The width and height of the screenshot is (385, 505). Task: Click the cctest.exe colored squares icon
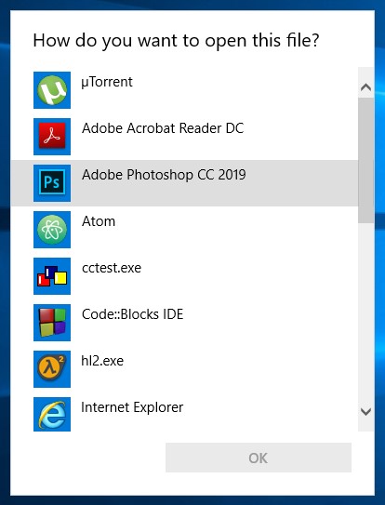tap(52, 276)
